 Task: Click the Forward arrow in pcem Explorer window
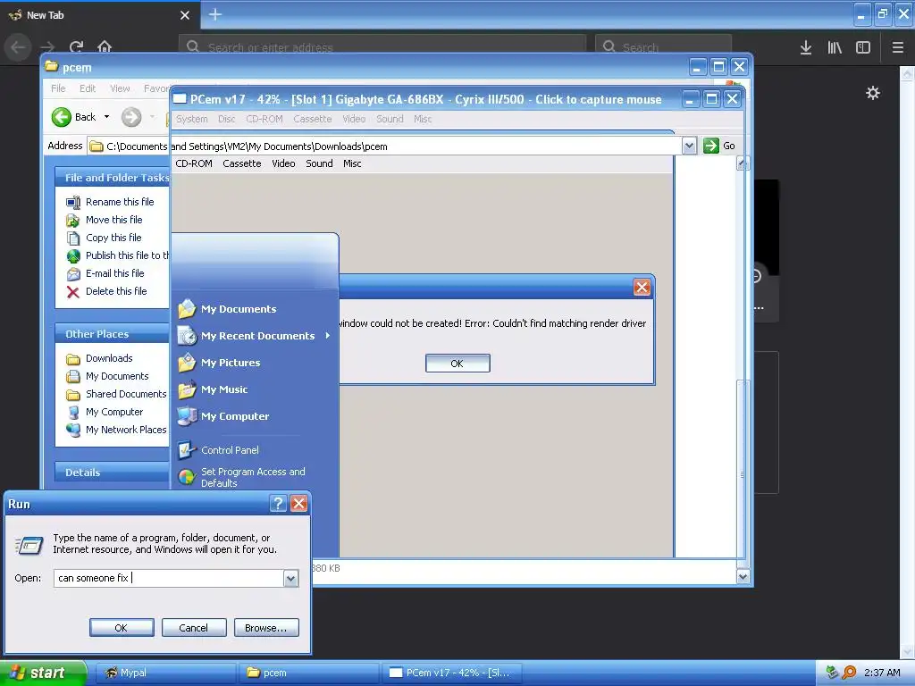click(x=131, y=117)
